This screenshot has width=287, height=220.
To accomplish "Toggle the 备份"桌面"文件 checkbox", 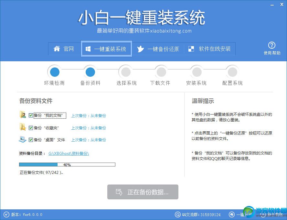I will click(31, 140).
